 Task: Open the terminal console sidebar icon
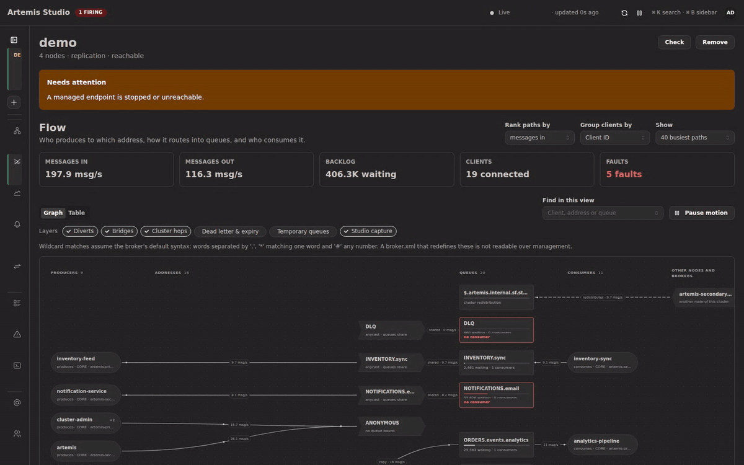(x=17, y=365)
